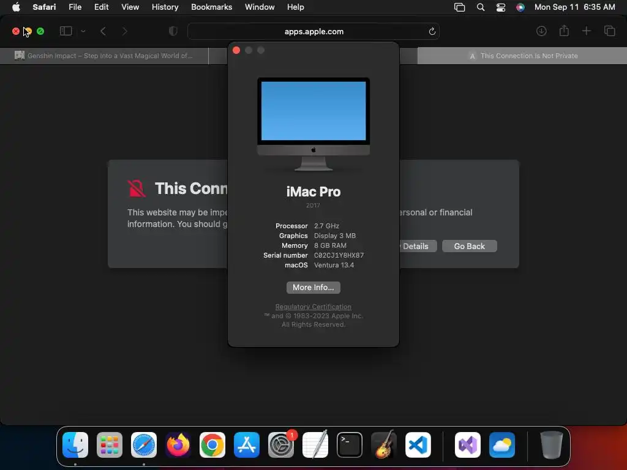Go forward with the toolbar forward arrow
This screenshot has width=627, height=470.
125,31
